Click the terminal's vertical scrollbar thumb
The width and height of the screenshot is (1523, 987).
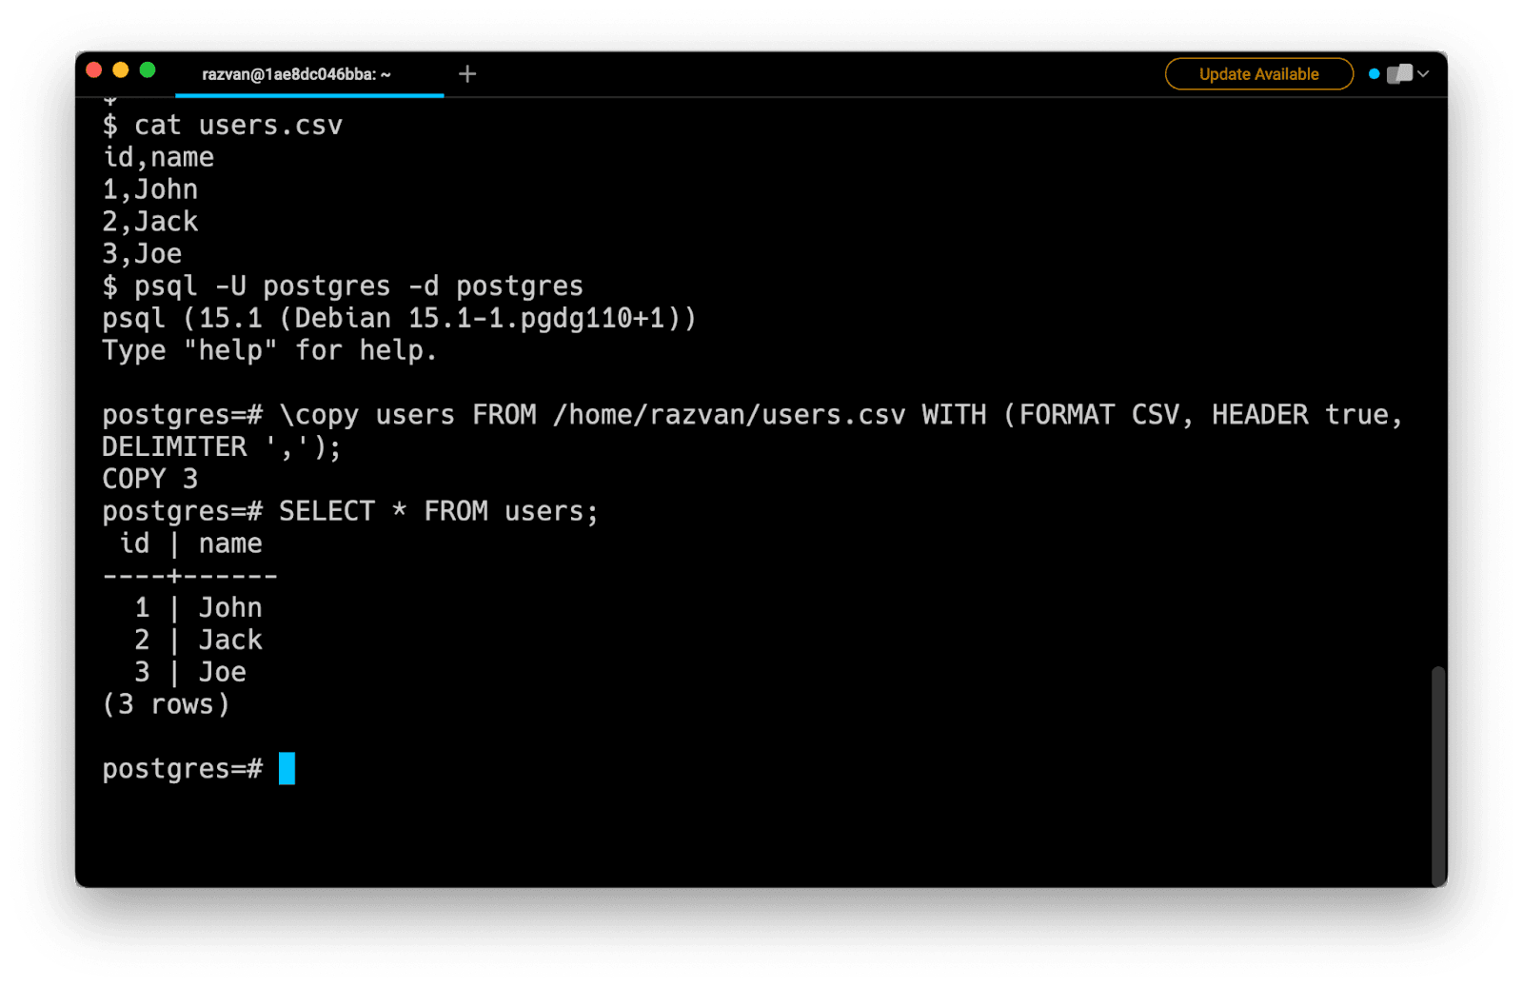[1437, 774]
